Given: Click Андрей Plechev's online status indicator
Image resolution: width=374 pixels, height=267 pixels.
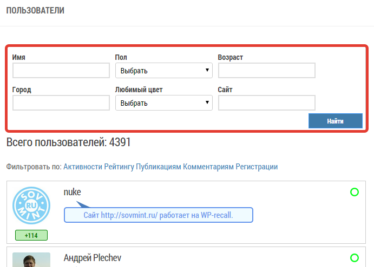Looking at the screenshot, I should click(x=355, y=258).
